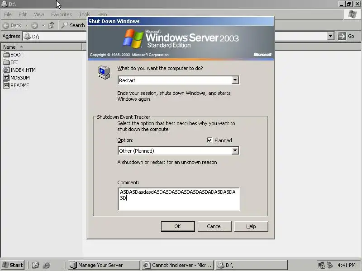Image resolution: width=362 pixels, height=271 pixels.
Task: Open the Back history dropdown arrow
Action: click(x=27, y=25)
